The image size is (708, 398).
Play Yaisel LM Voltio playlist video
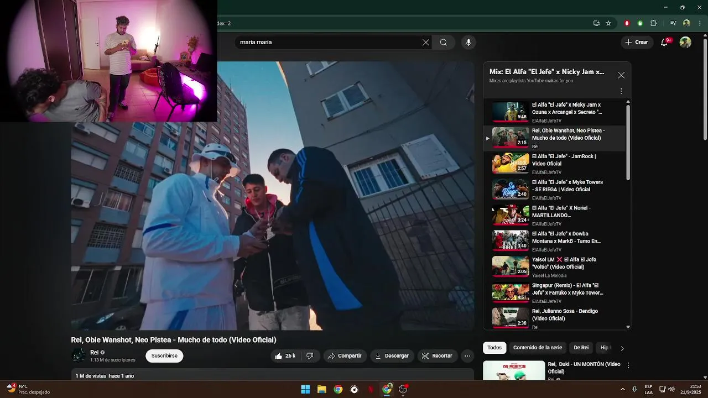[x=555, y=267]
